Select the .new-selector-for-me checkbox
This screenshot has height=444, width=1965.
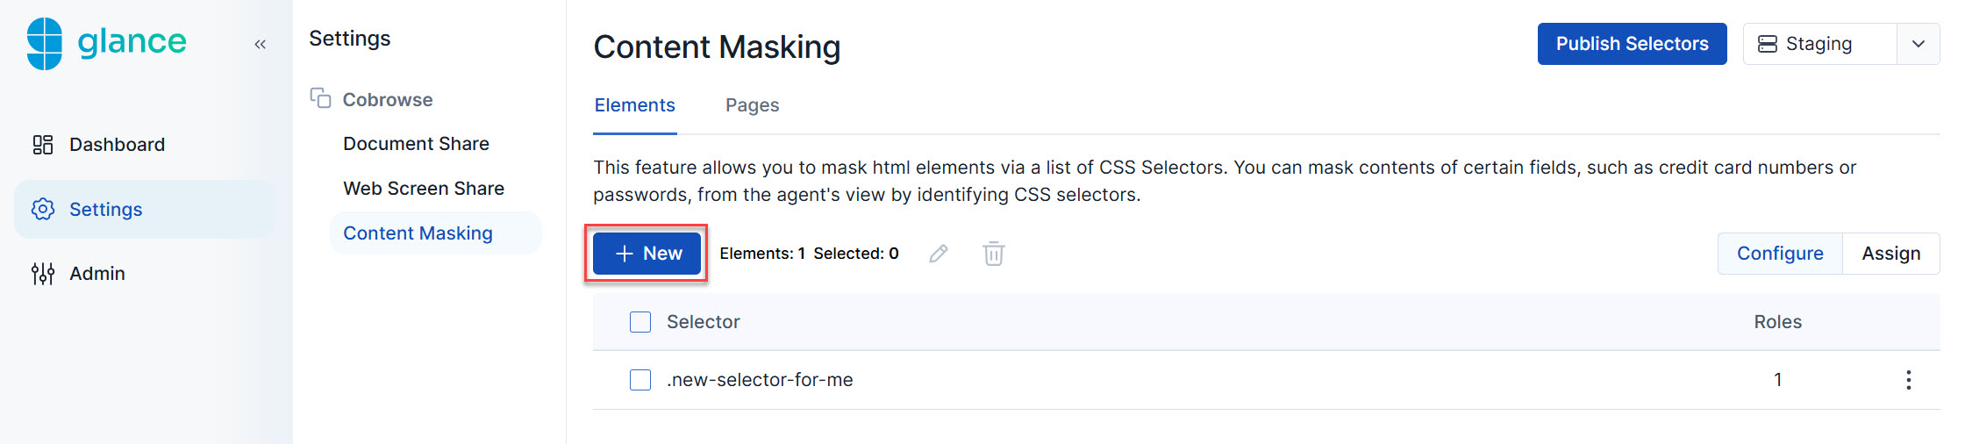point(640,380)
